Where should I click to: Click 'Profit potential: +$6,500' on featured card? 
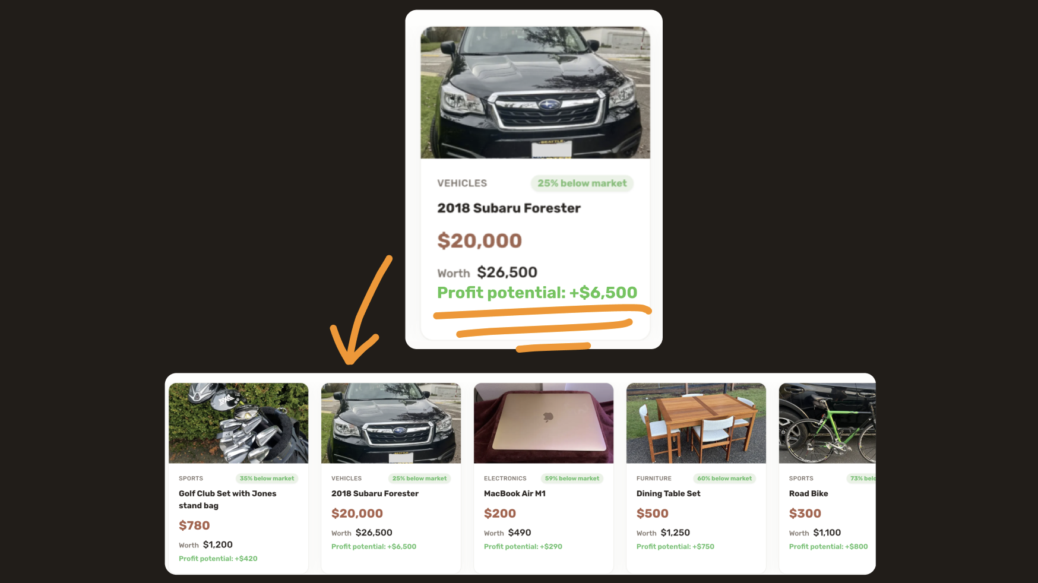coord(537,292)
